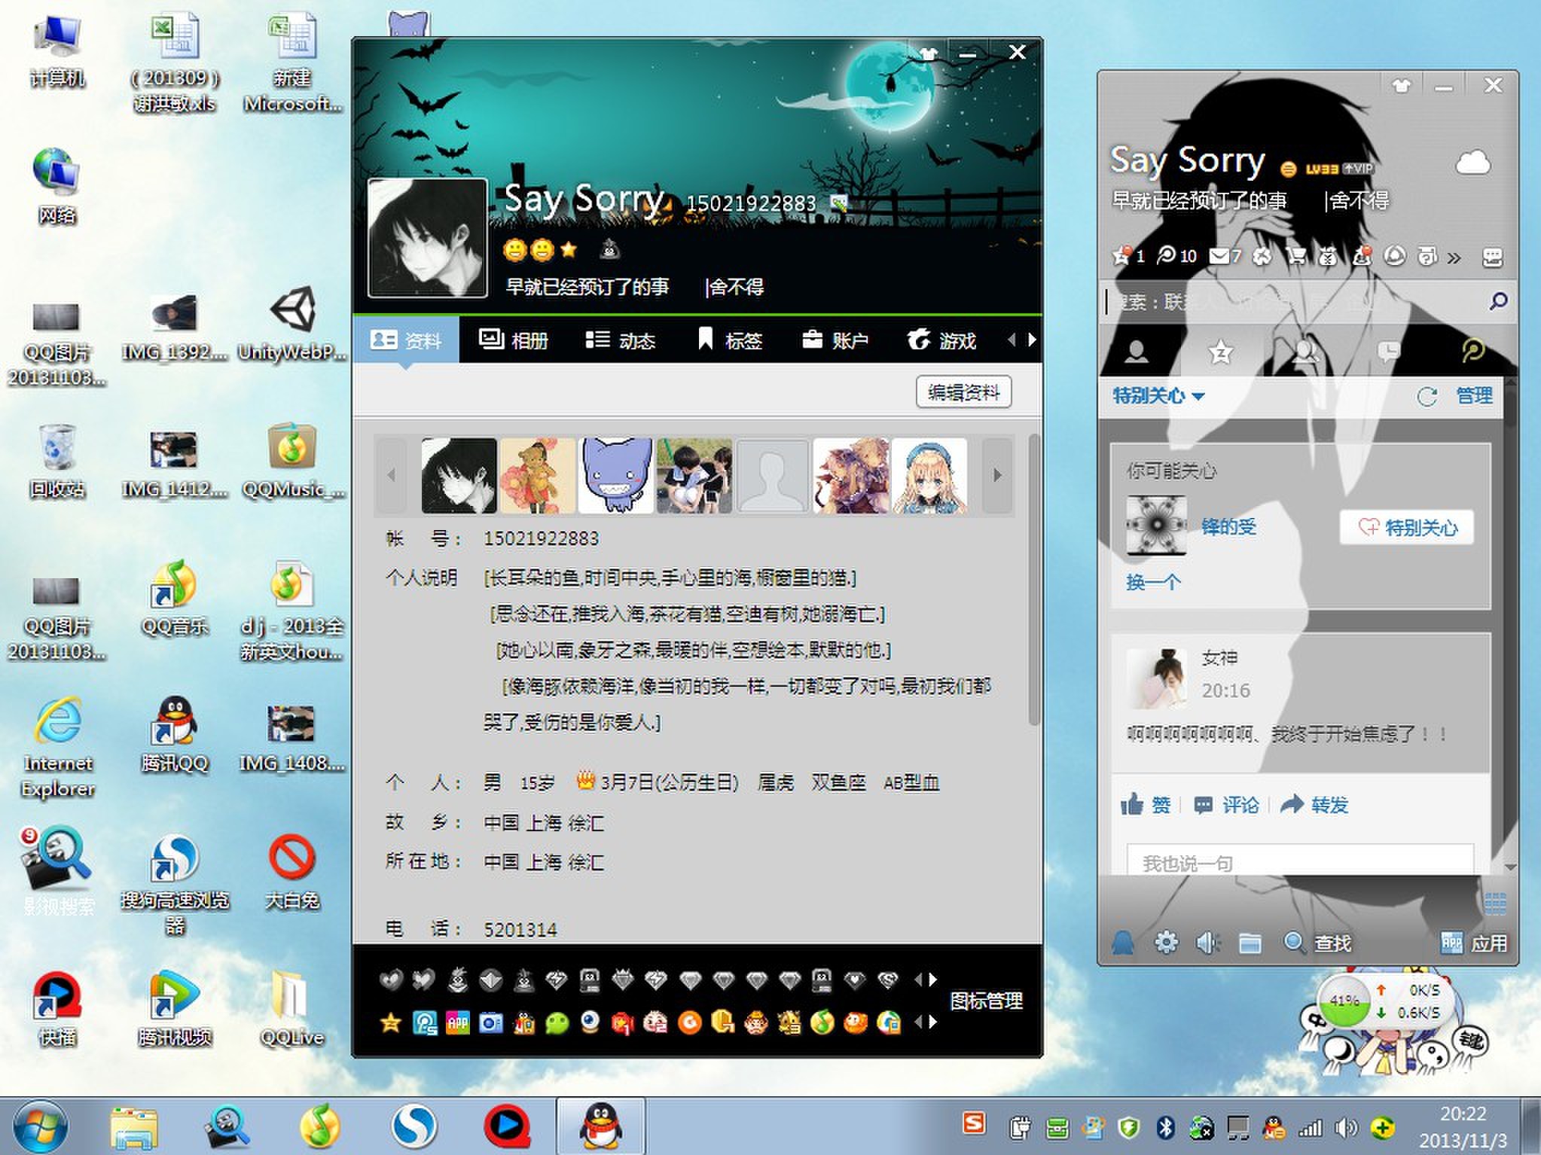The width and height of the screenshot is (1541, 1155).
Task: Open QZone star tab in main panel
Action: (1220, 352)
